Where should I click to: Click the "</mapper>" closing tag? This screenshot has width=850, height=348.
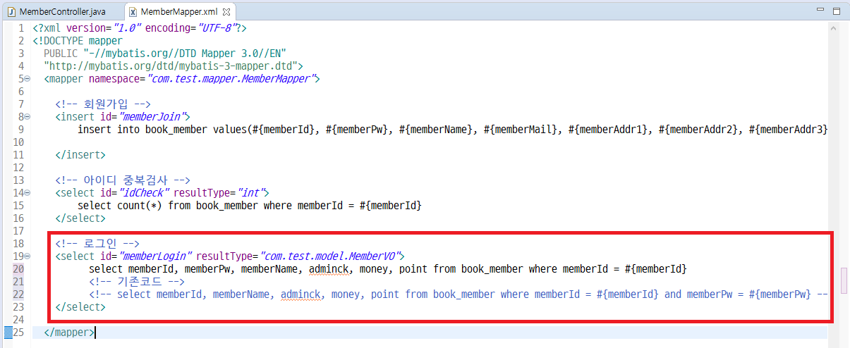[x=69, y=332]
